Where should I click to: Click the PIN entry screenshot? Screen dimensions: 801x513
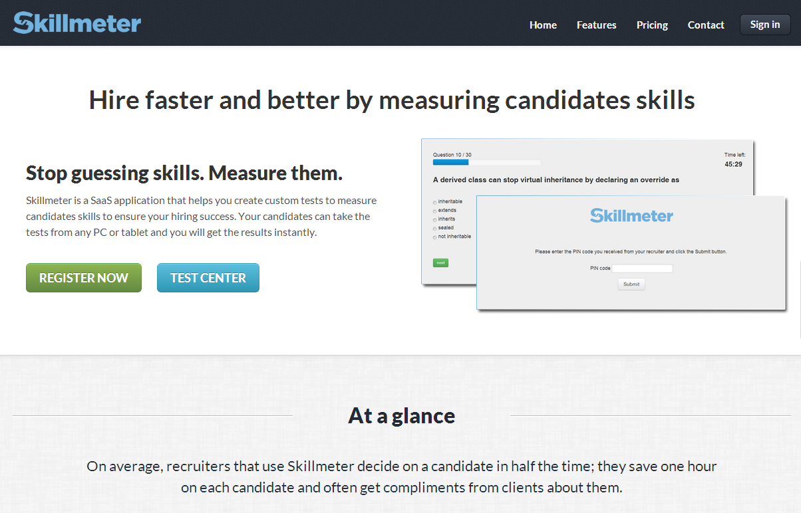tap(631, 253)
